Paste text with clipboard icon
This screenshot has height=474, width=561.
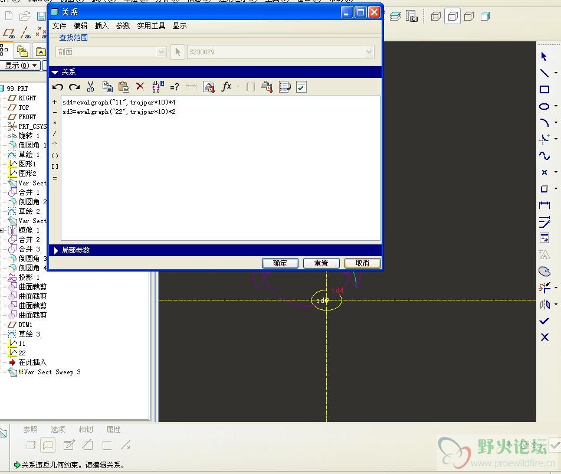pos(123,87)
